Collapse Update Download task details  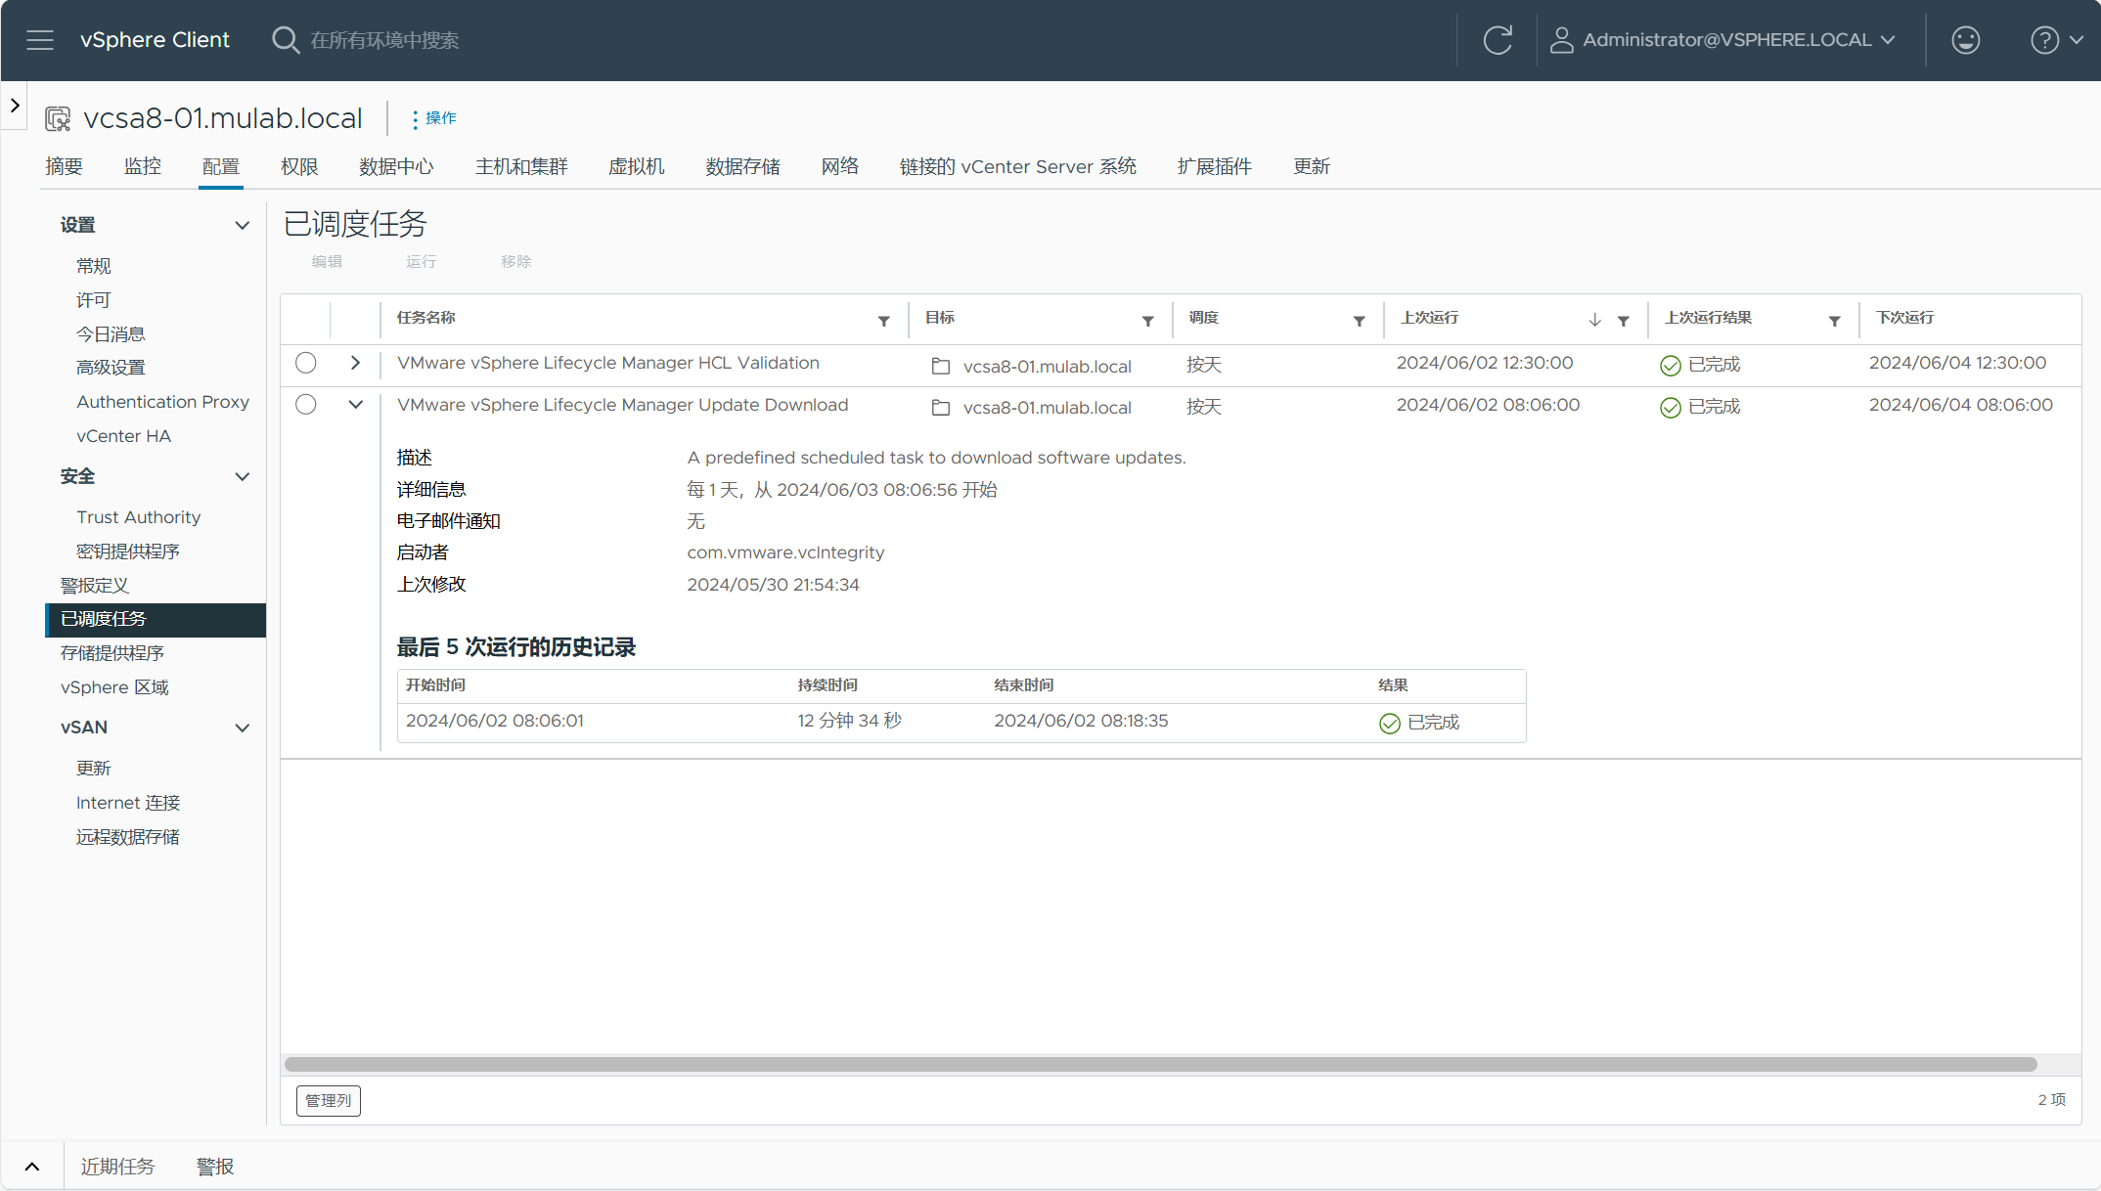coord(356,405)
